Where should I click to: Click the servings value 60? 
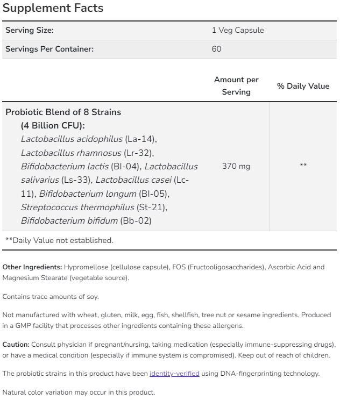click(x=216, y=49)
